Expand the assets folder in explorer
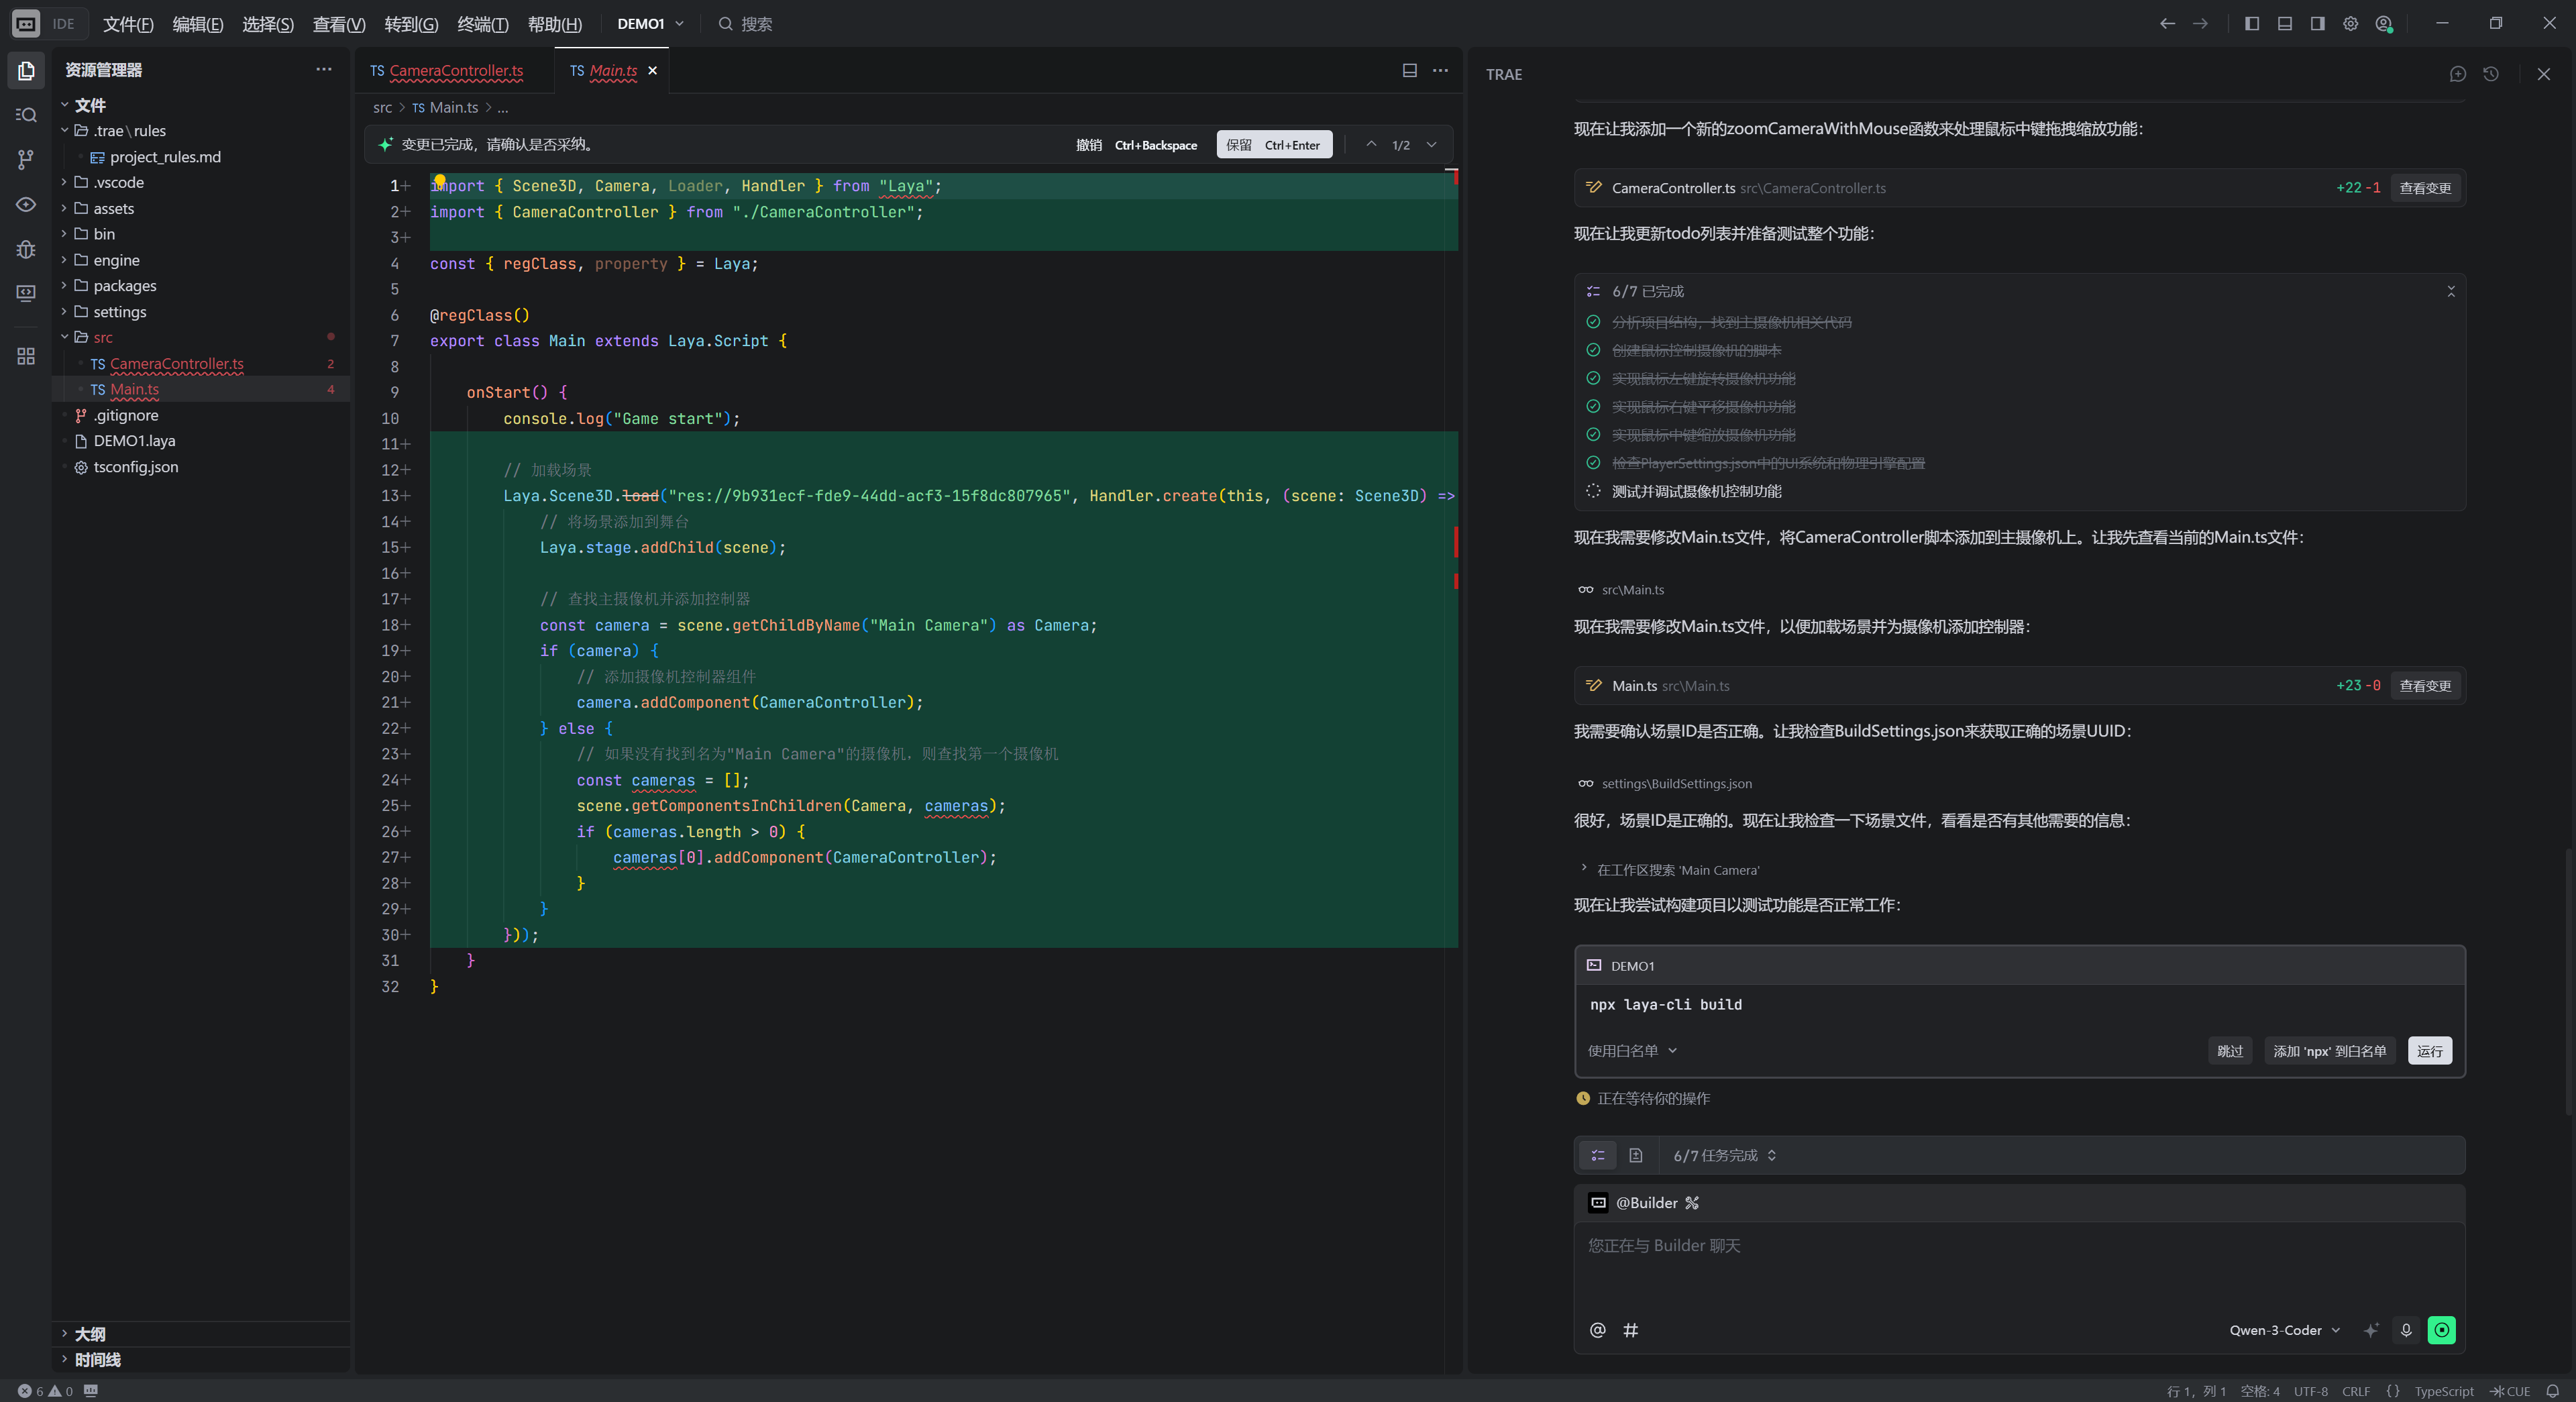 click(x=113, y=208)
